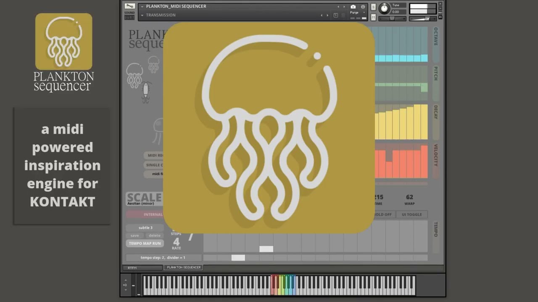Screen dimensions: 538x302
Task: Click delete preset button
Action: click(x=154, y=235)
